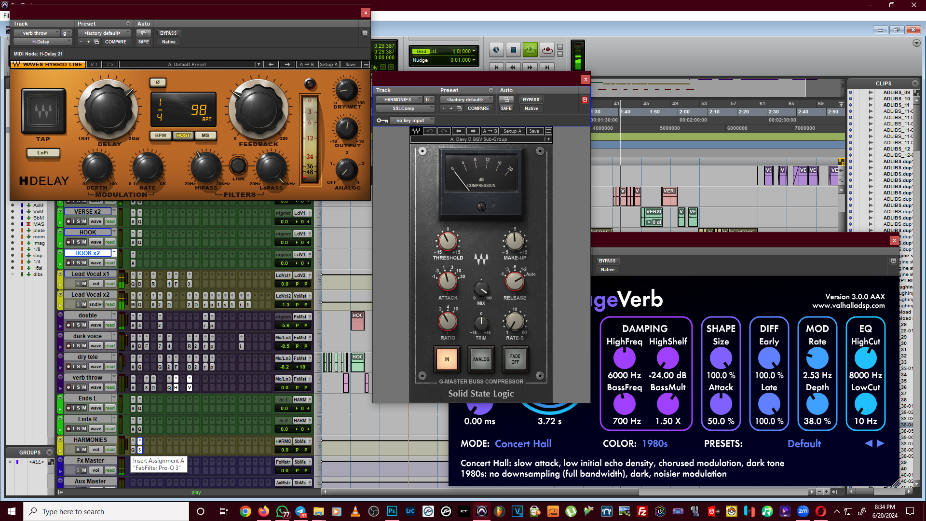The image size is (926, 521).
Task: Click next preset arrow in H-Delay toolbar
Action: tap(287, 65)
